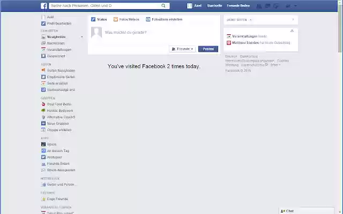The width and height of the screenshot is (343, 214).
Task: Open friend requests icon in top bar
Action: (x=259, y=6)
